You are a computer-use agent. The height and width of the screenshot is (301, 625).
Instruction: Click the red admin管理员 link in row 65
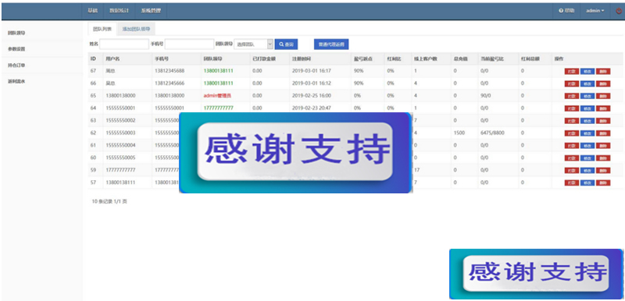point(217,96)
